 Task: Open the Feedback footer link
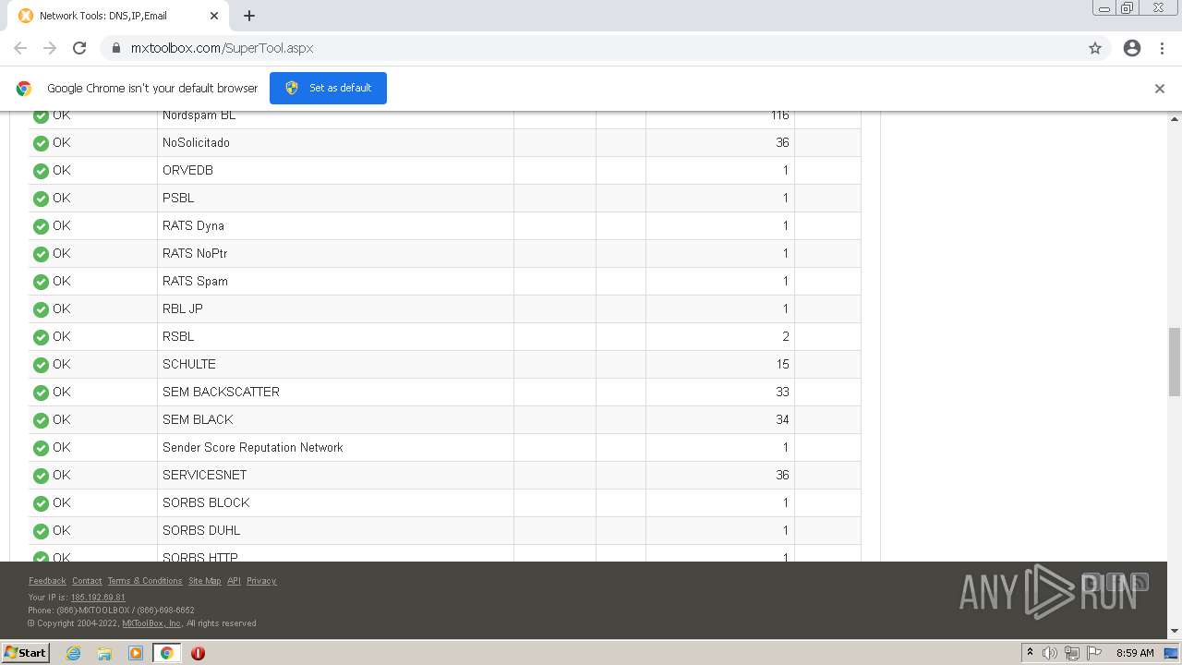point(47,581)
